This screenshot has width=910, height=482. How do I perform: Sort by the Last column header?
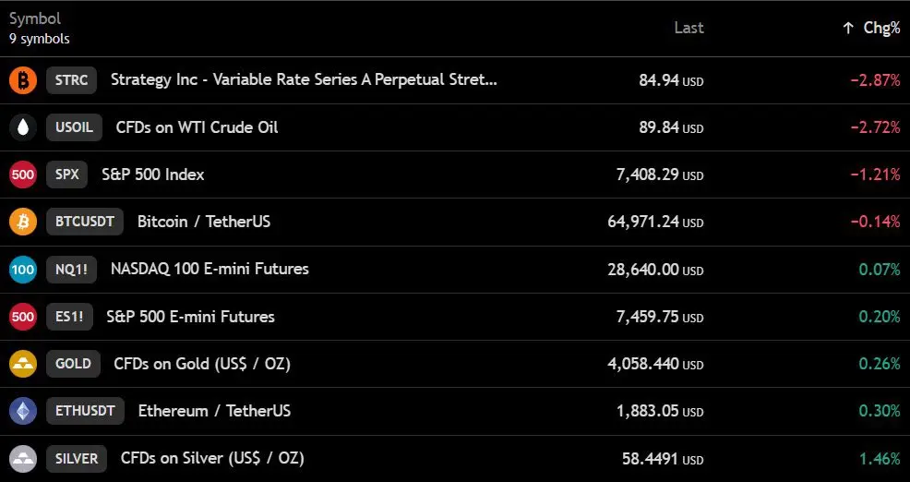tap(688, 28)
